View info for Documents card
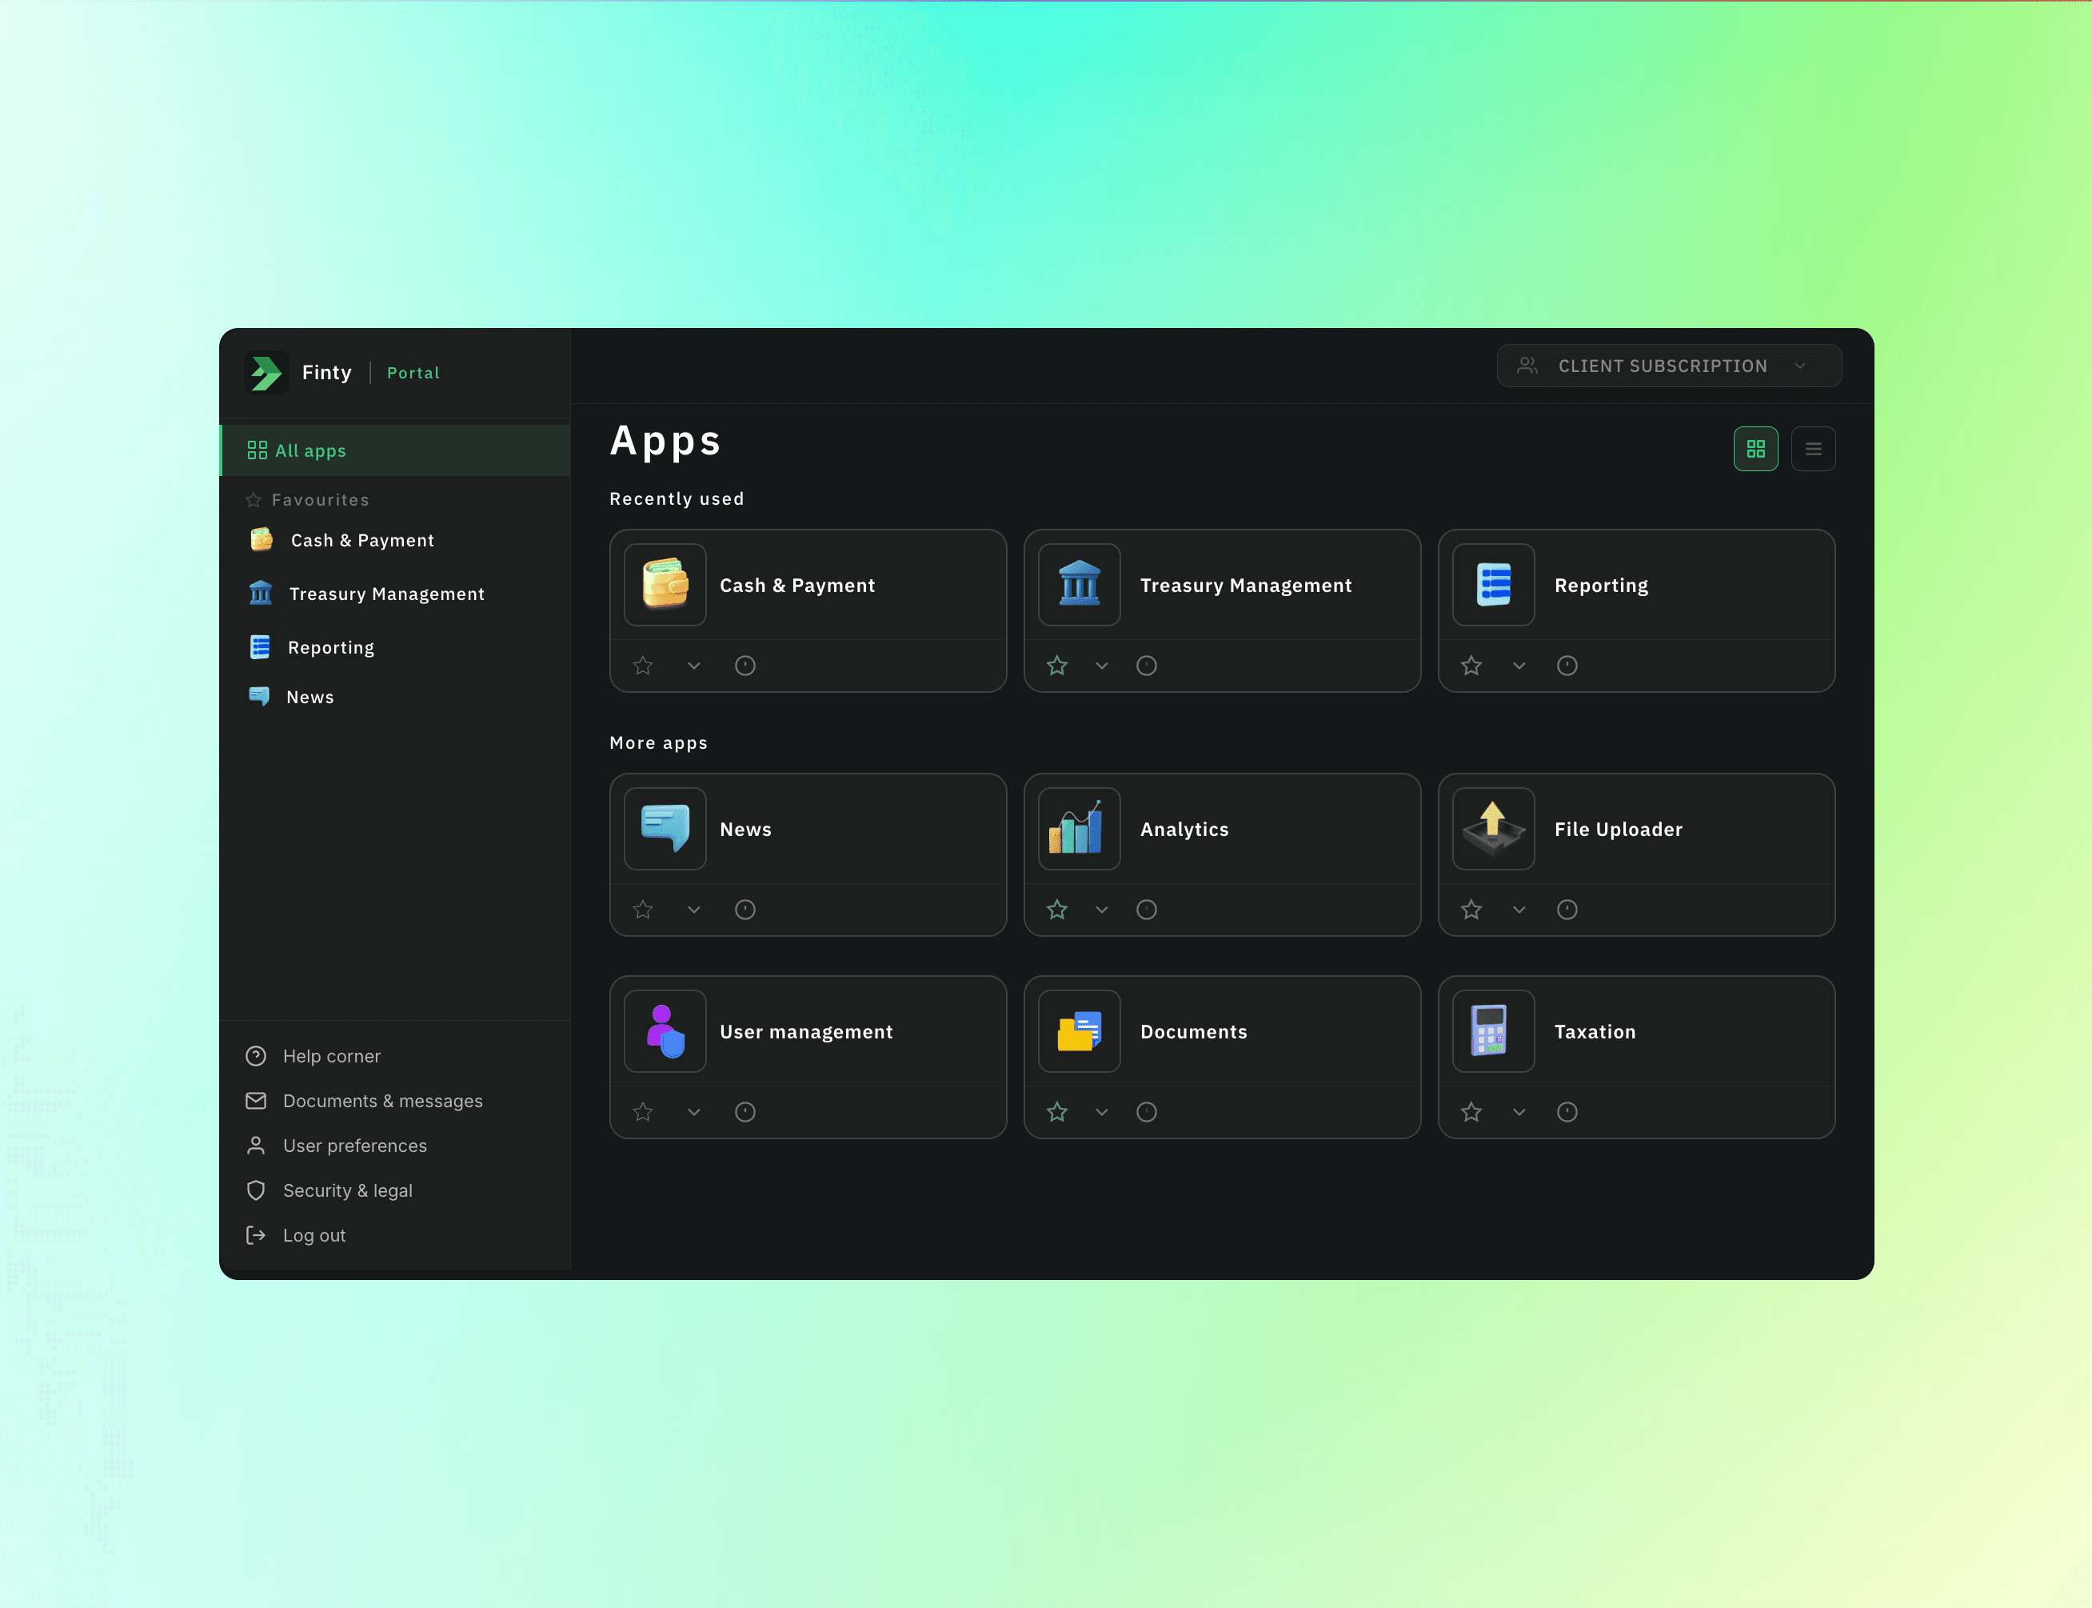The image size is (2092, 1608). [x=1147, y=1111]
